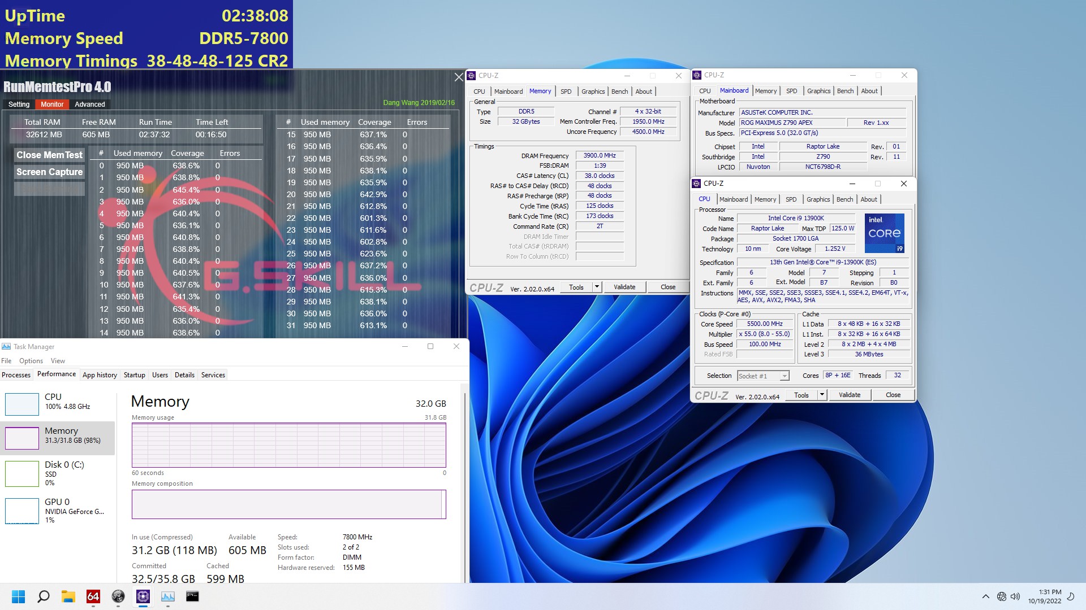This screenshot has width=1086, height=610.
Task: Click the Monitor tab in MemTest
Action: click(x=51, y=104)
